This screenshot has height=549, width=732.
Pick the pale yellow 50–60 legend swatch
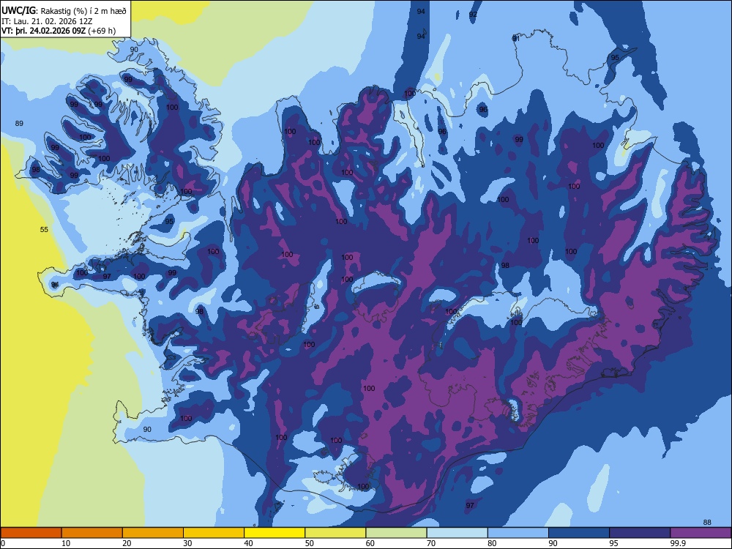tap(335, 533)
